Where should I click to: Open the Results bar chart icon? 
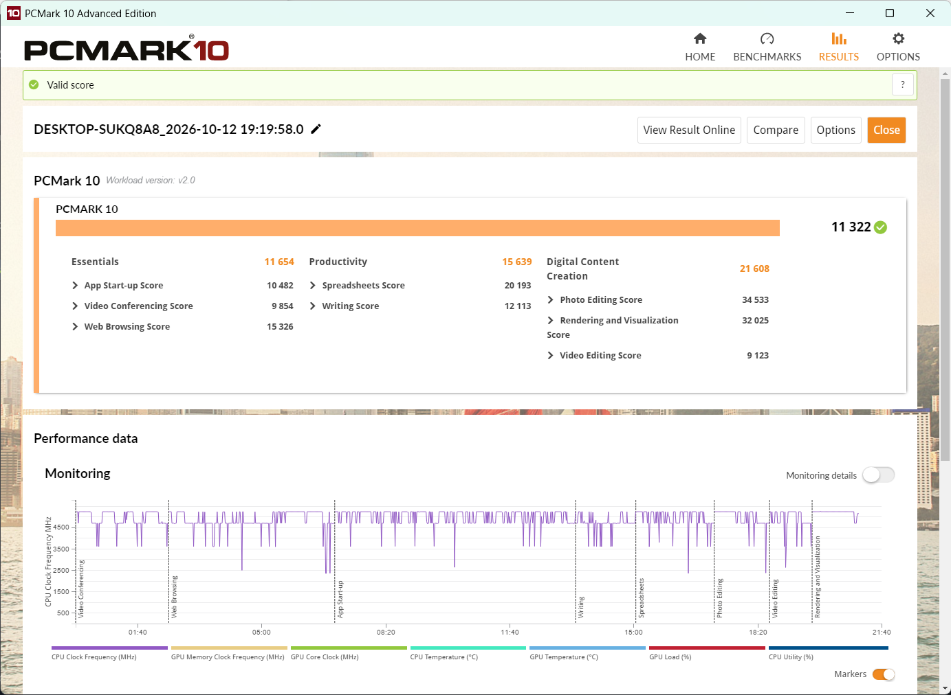click(839, 38)
